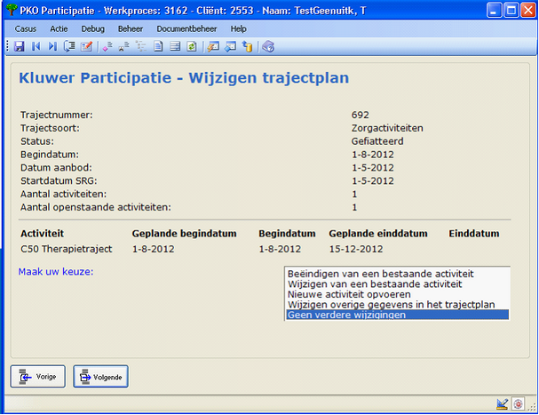Screen dimensions: 539x415
Task: Click the ruler and pencil status bar icon
Action: (503, 403)
